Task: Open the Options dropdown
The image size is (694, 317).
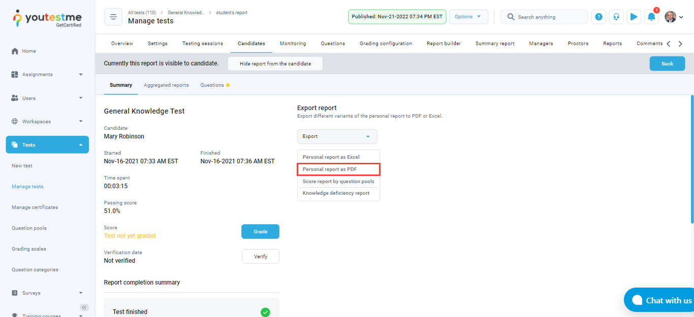Action: click(x=468, y=17)
